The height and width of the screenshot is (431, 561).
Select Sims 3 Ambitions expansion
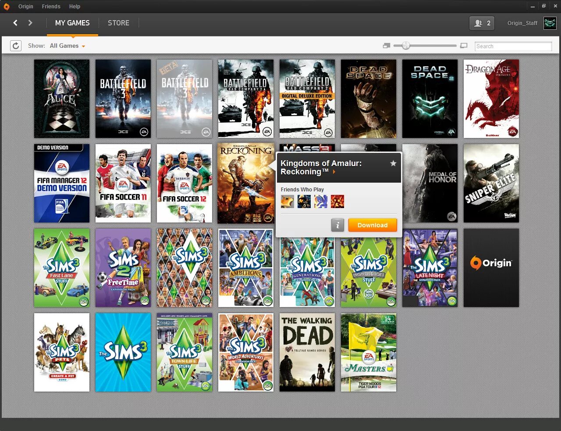[x=246, y=268]
